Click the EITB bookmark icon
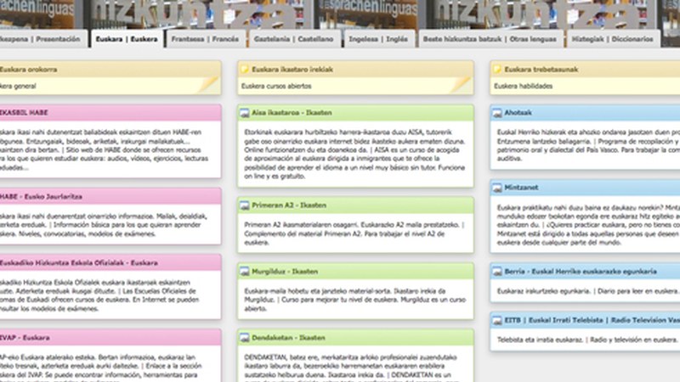Screen dimensions: 680x382 click(x=497, y=321)
